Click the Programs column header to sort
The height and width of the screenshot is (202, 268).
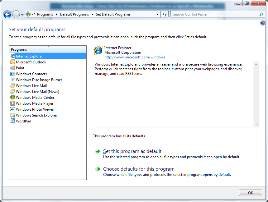pyautogui.click(x=48, y=49)
